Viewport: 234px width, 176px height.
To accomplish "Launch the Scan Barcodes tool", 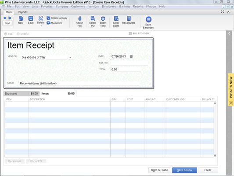I will point(148,22).
